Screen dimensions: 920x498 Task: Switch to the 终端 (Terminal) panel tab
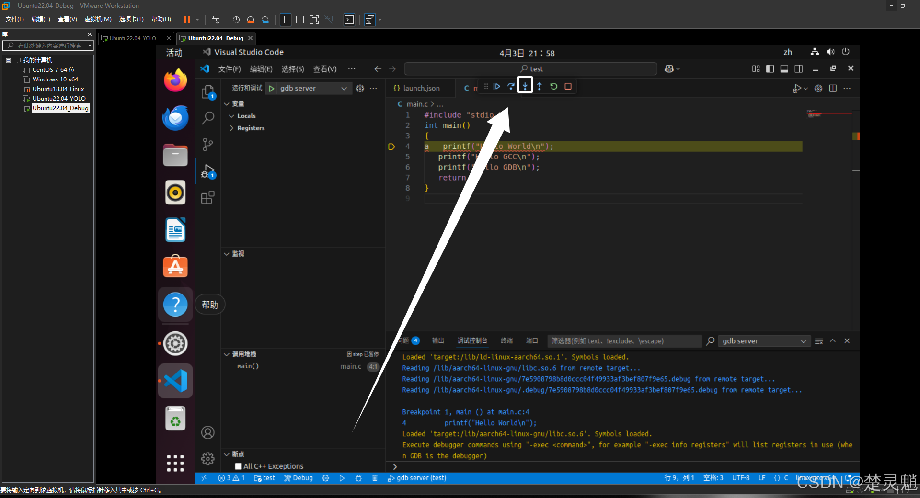tap(506, 341)
